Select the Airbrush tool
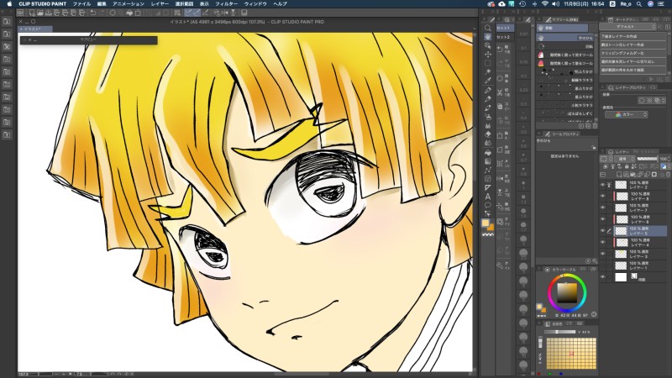 pos(488,117)
